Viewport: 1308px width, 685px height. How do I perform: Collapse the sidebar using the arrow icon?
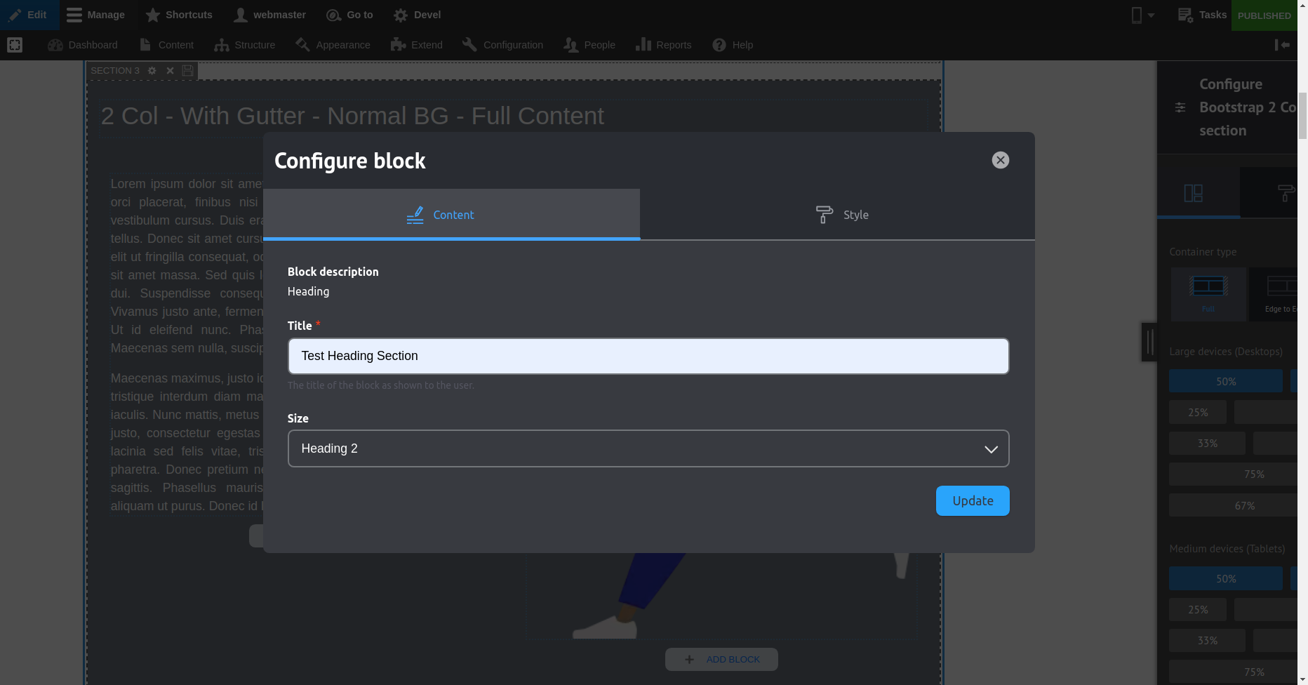click(1283, 45)
